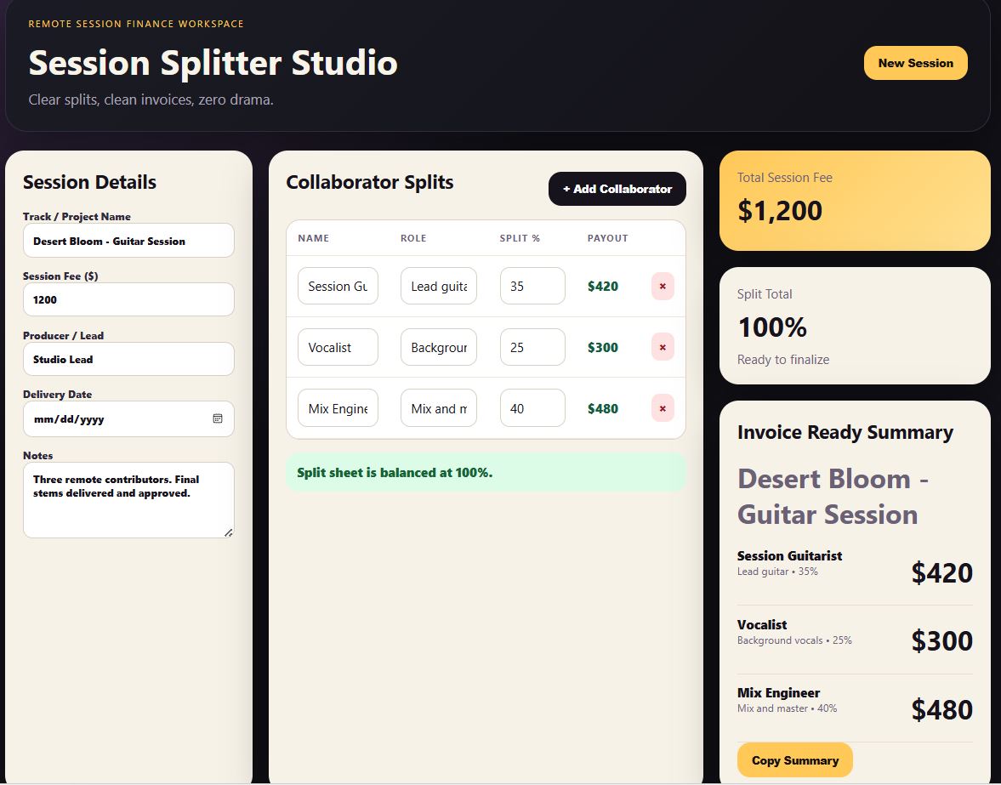Edit the Notes text area
Screen dimensions: 1001x785
click(128, 500)
